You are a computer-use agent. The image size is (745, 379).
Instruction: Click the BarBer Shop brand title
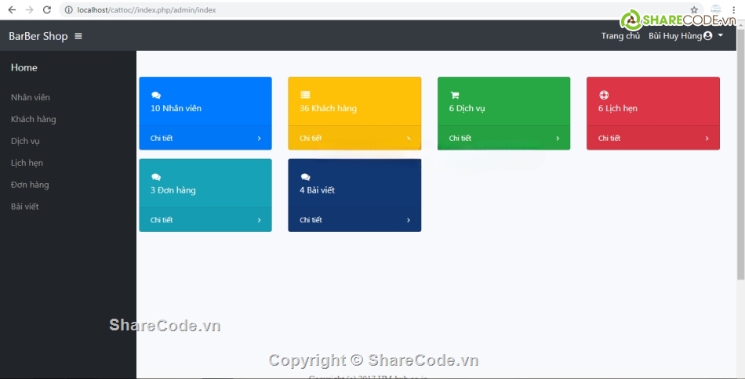point(38,36)
